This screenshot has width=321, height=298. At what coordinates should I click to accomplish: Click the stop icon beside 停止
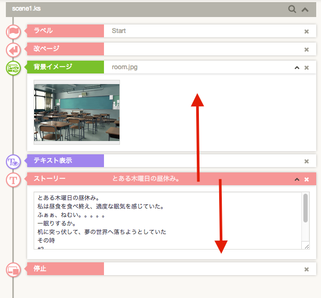click(x=13, y=269)
